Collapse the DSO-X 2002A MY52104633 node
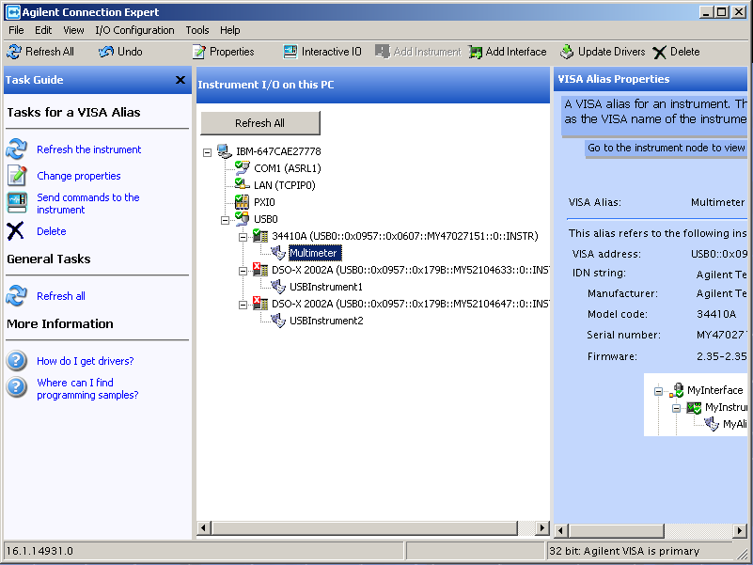753x565 pixels. pyautogui.click(x=243, y=272)
